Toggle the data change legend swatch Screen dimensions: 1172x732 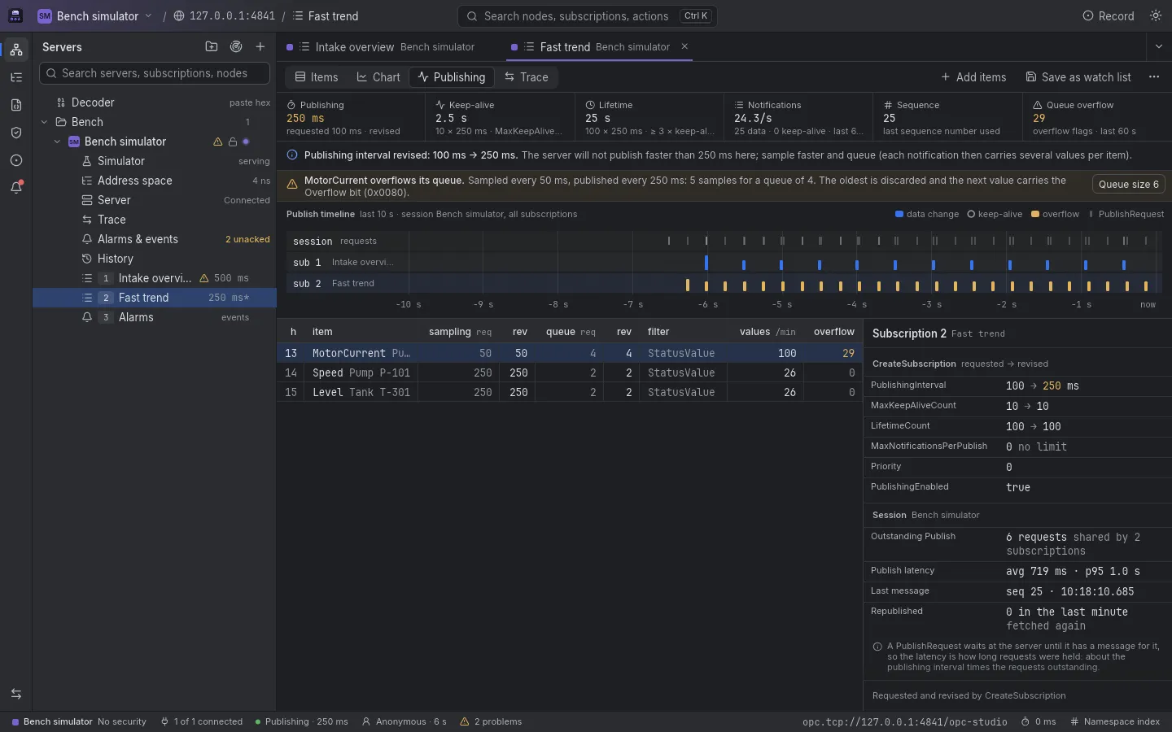pos(899,215)
